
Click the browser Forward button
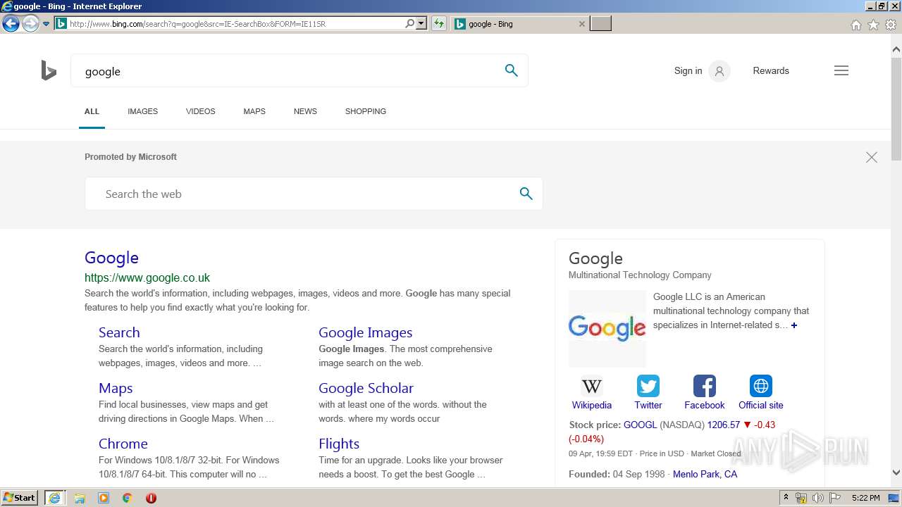point(30,24)
